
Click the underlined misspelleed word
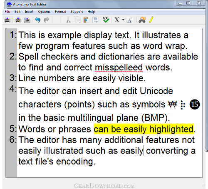[119, 67]
